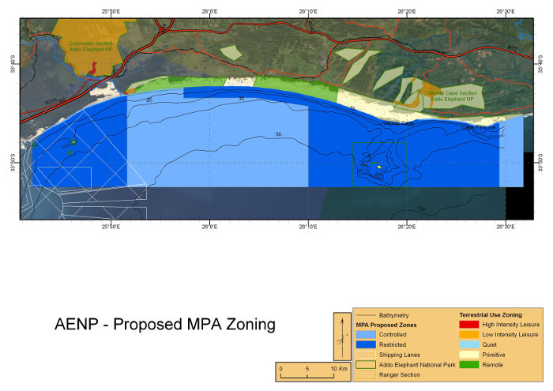
Task: Click the 'Quiet' legend label
Action: click(490, 345)
